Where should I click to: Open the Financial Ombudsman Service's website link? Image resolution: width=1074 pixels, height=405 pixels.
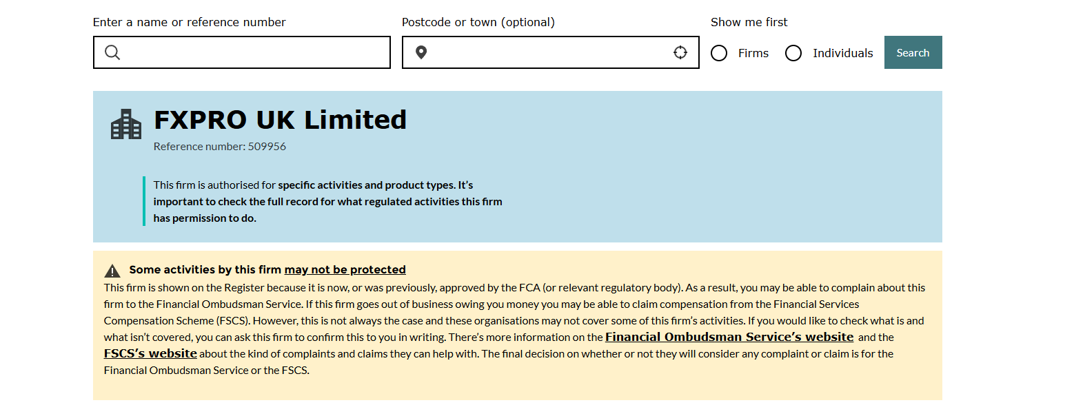point(729,337)
